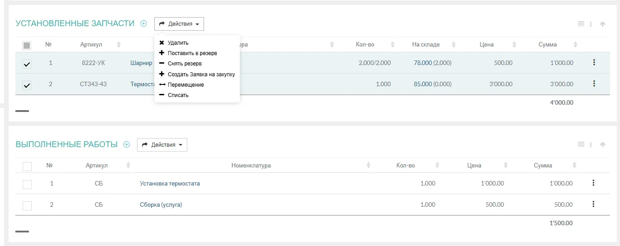Tick the checkbox for Установка термостата
620x246 pixels.
point(27,184)
